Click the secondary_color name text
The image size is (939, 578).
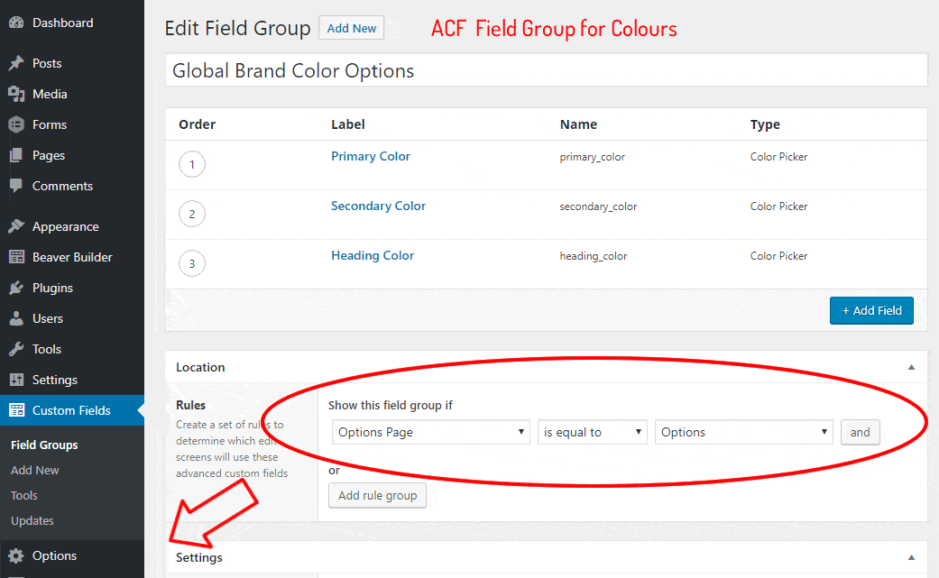pos(598,206)
